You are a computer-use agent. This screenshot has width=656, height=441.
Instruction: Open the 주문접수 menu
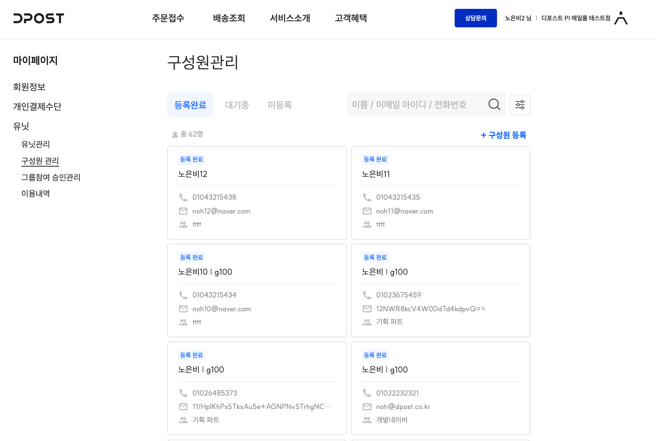(x=168, y=18)
